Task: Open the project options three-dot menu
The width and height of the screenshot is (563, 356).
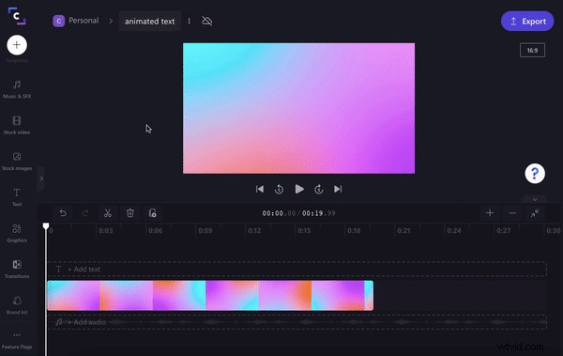Action: pyautogui.click(x=190, y=22)
